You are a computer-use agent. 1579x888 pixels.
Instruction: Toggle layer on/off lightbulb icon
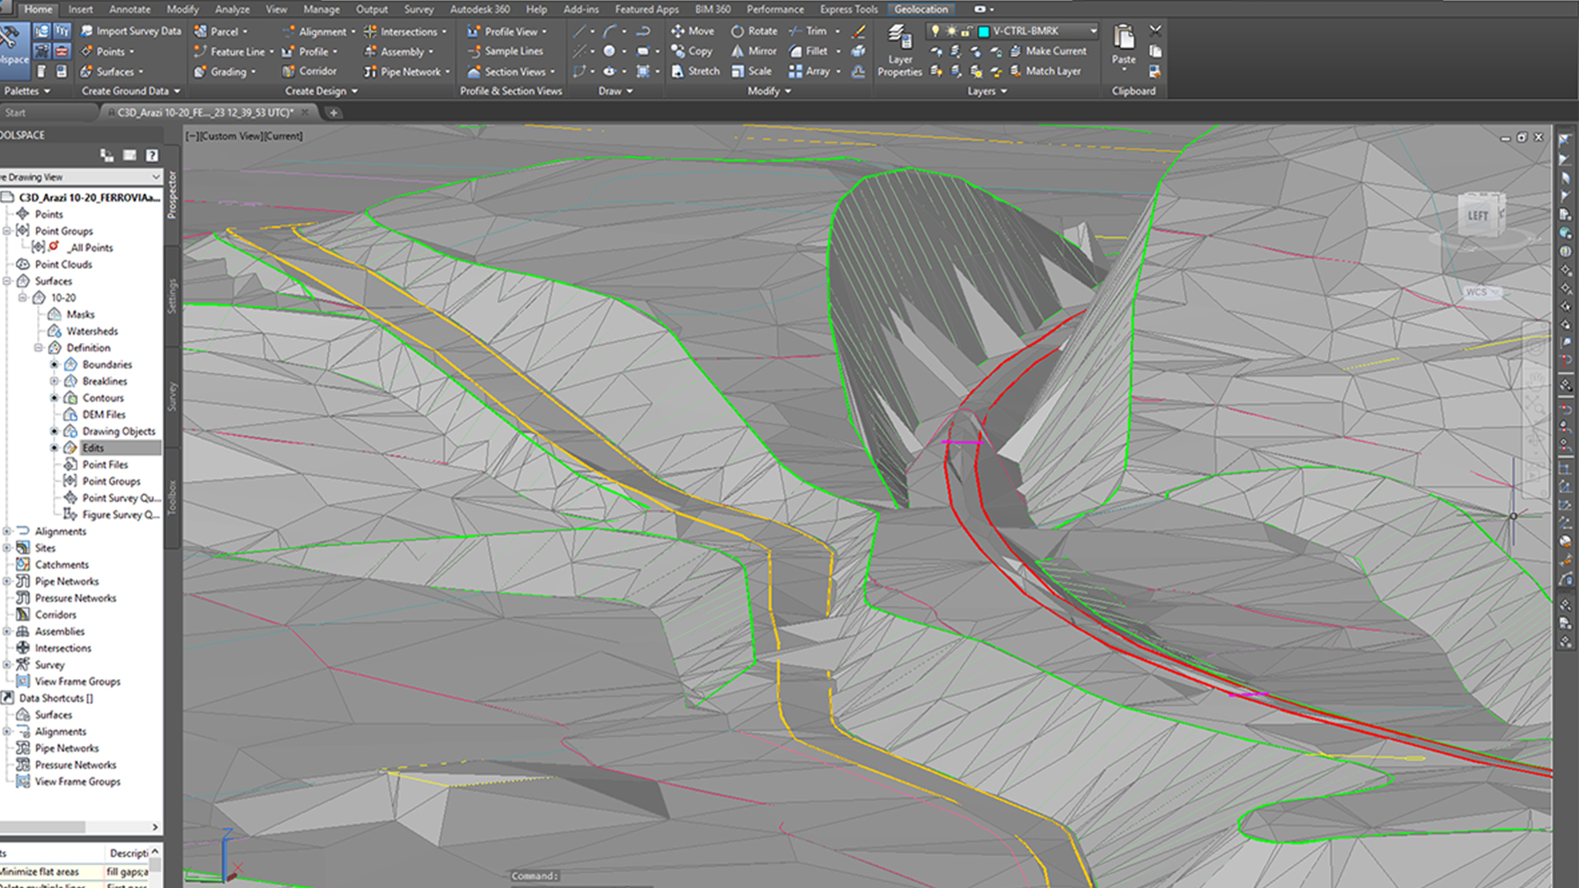click(x=935, y=30)
